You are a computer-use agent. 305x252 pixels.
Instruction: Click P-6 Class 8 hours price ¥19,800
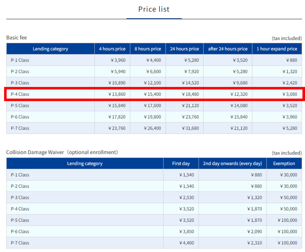tap(152, 117)
